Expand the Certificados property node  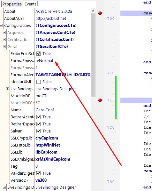pyautogui.click(x=4, y=40)
